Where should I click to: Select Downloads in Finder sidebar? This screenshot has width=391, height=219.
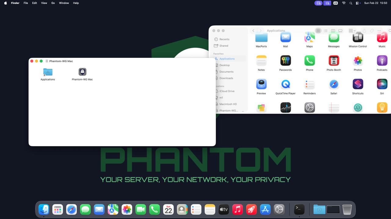pos(226,78)
